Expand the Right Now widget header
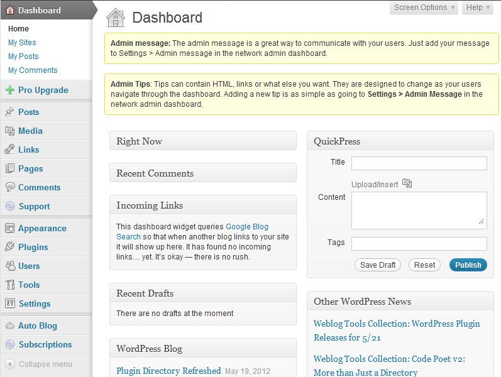The width and height of the screenshot is (501, 377). [203, 141]
